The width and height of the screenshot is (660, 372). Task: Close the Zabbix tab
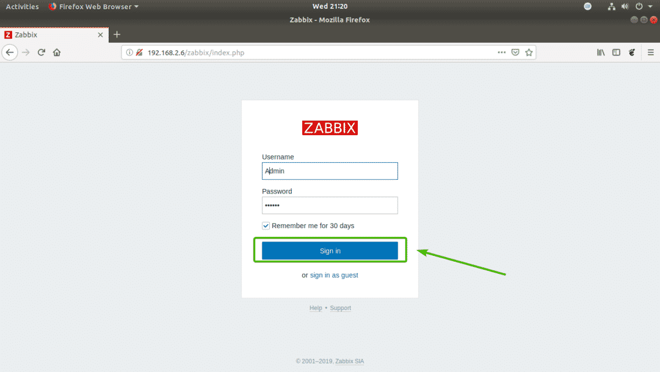[x=100, y=35]
